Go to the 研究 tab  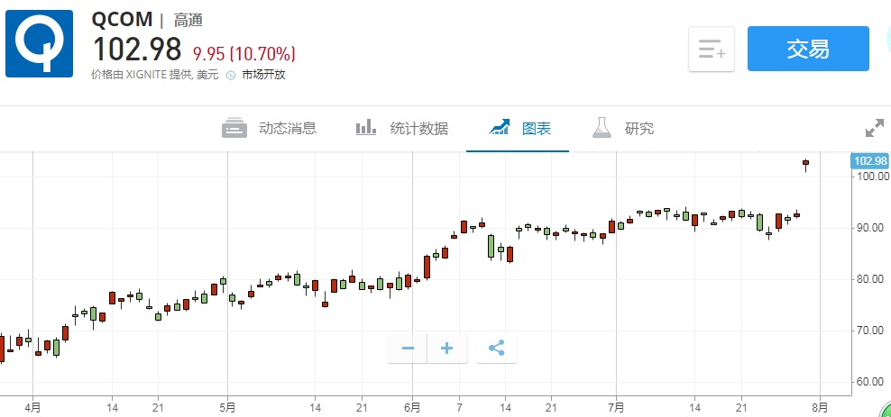623,128
